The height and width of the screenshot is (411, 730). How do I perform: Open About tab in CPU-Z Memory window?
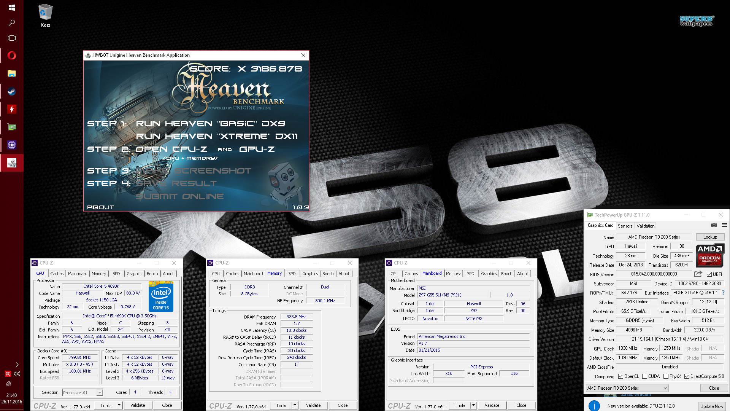[344, 274]
